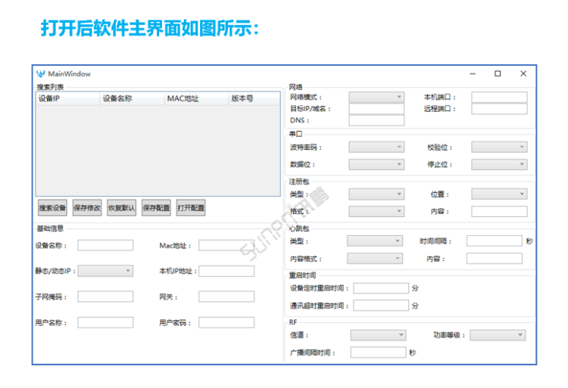Open the 网络模式 dropdown
Viewport: 568px width, 388px height.
[x=376, y=97]
